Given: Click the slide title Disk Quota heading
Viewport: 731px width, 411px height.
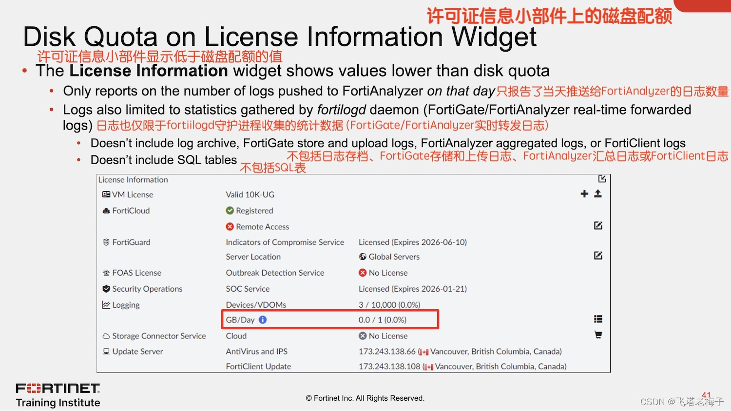Looking at the screenshot, I should coord(280,37).
